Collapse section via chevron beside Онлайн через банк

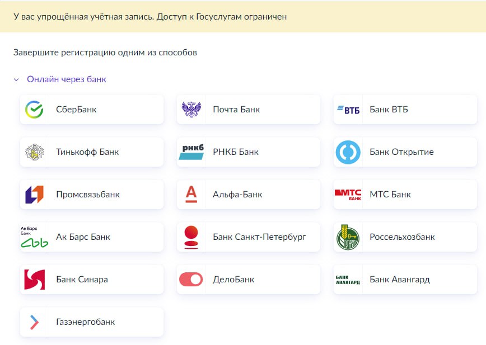point(16,80)
